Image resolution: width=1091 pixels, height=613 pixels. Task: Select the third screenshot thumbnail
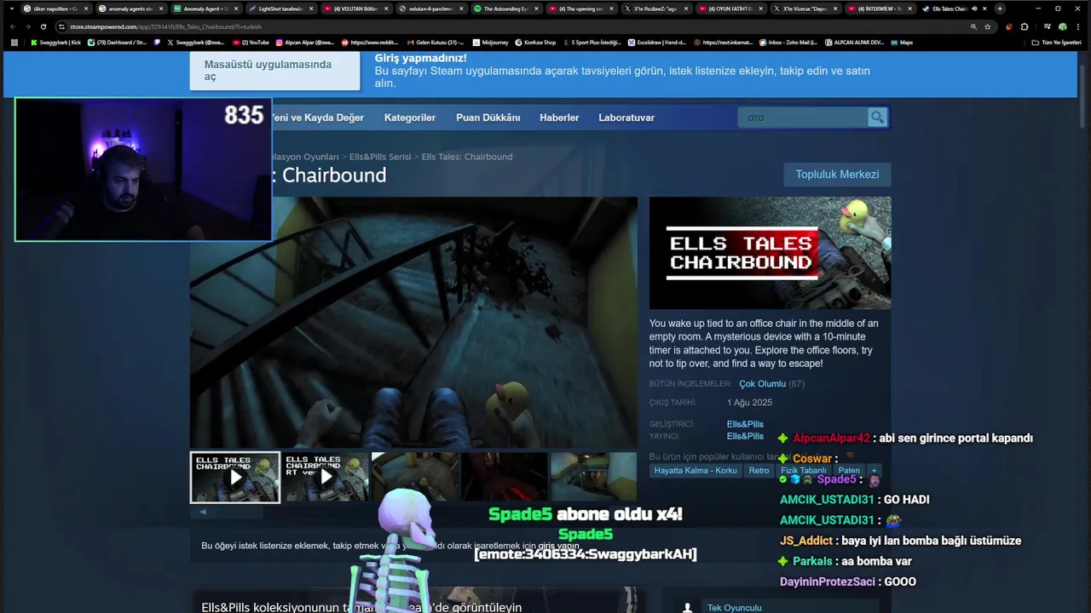[415, 478]
